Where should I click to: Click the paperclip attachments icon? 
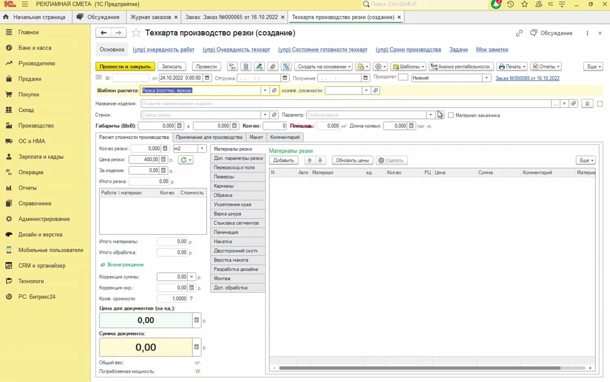pyautogui.click(x=273, y=66)
